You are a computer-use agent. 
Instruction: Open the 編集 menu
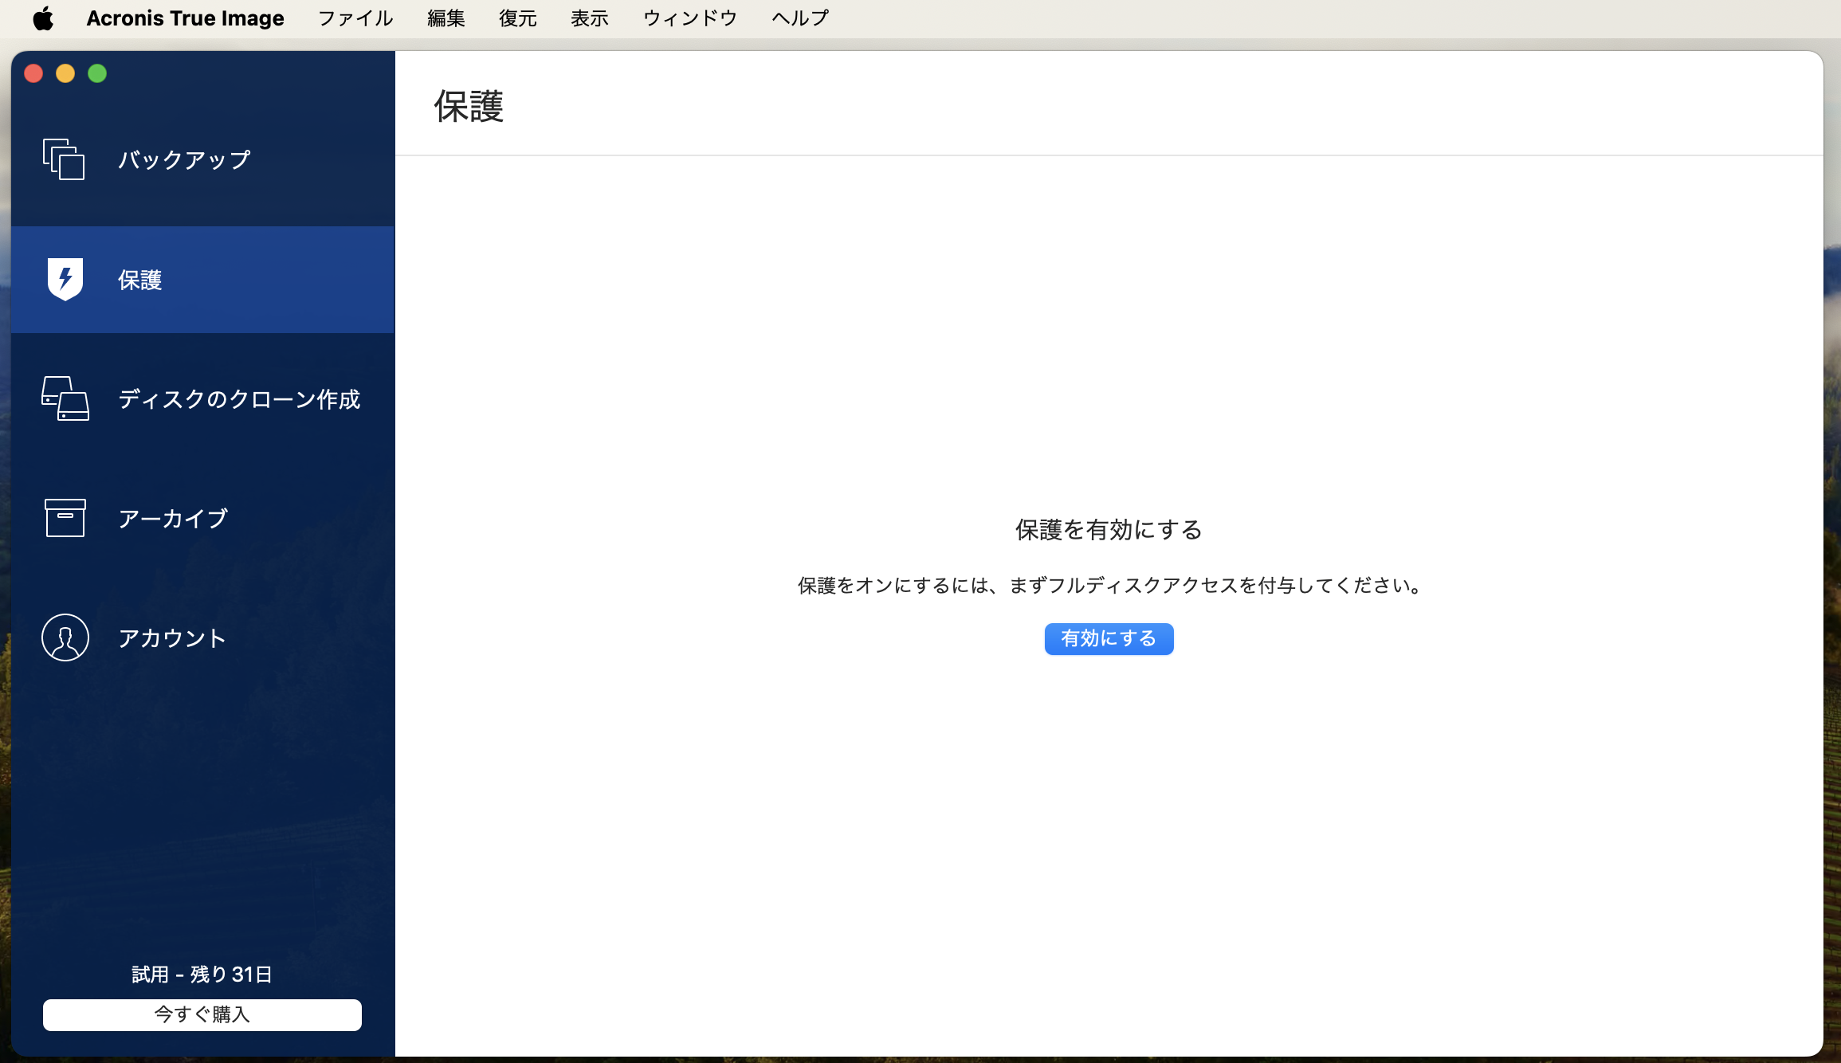click(446, 18)
